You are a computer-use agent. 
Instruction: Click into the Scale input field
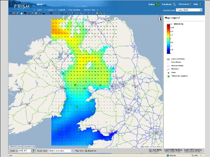pyautogui.click(x=24, y=151)
